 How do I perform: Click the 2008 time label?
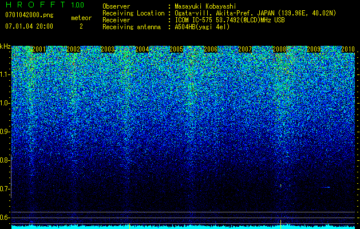tap(279, 49)
